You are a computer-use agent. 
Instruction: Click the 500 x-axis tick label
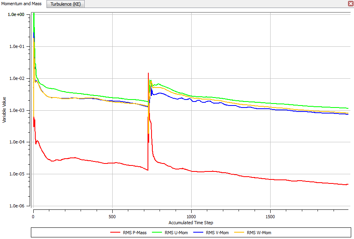click(112, 216)
